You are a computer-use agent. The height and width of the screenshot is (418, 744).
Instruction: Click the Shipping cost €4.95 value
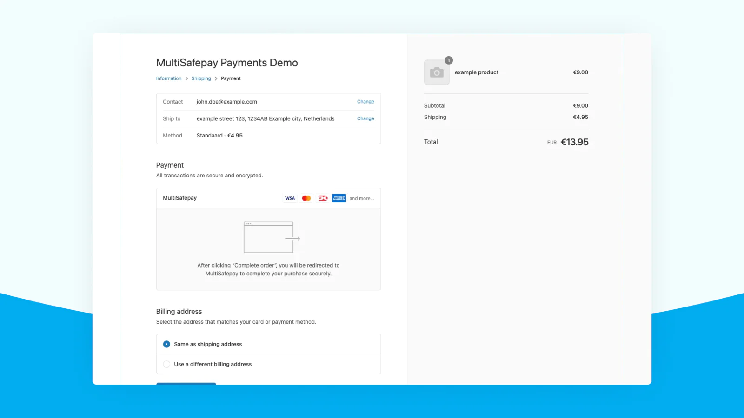pyautogui.click(x=580, y=117)
